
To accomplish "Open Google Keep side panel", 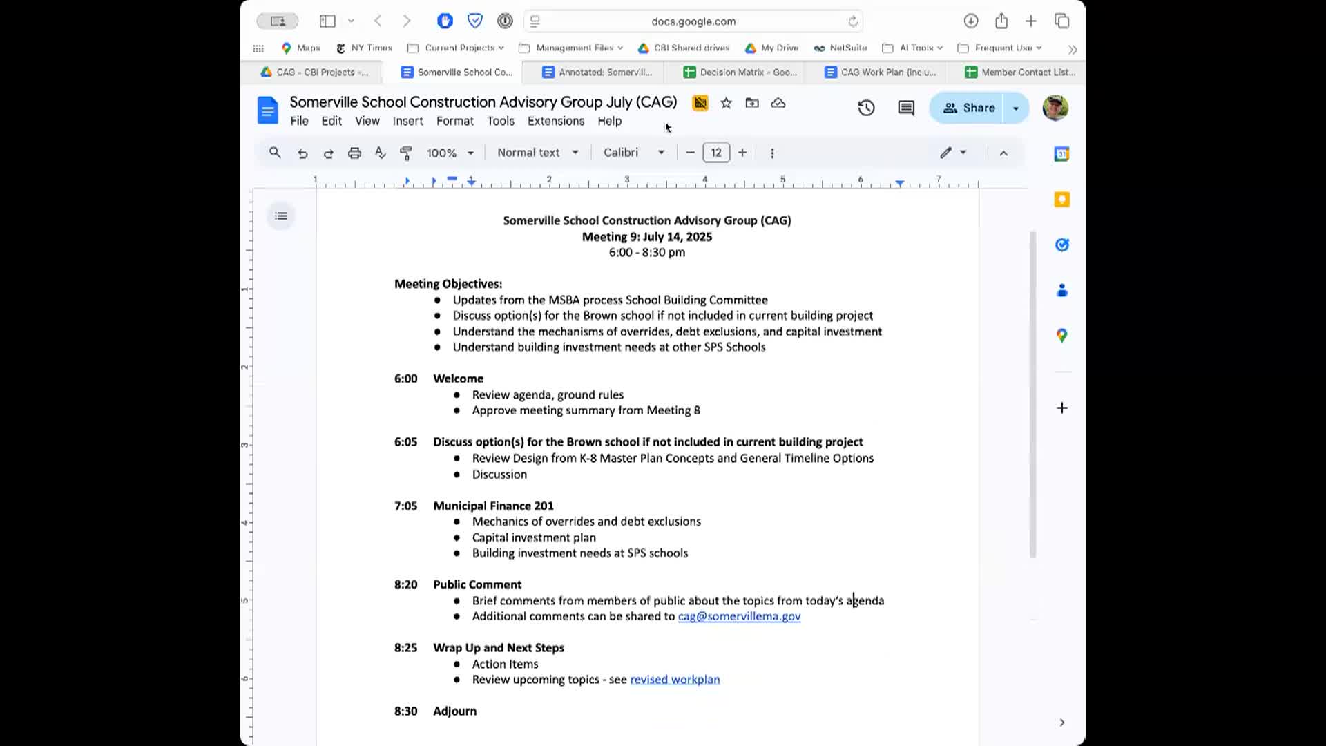I will click(x=1062, y=200).
